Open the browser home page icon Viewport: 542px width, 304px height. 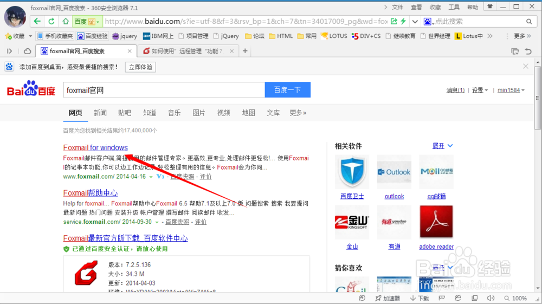point(66,22)
